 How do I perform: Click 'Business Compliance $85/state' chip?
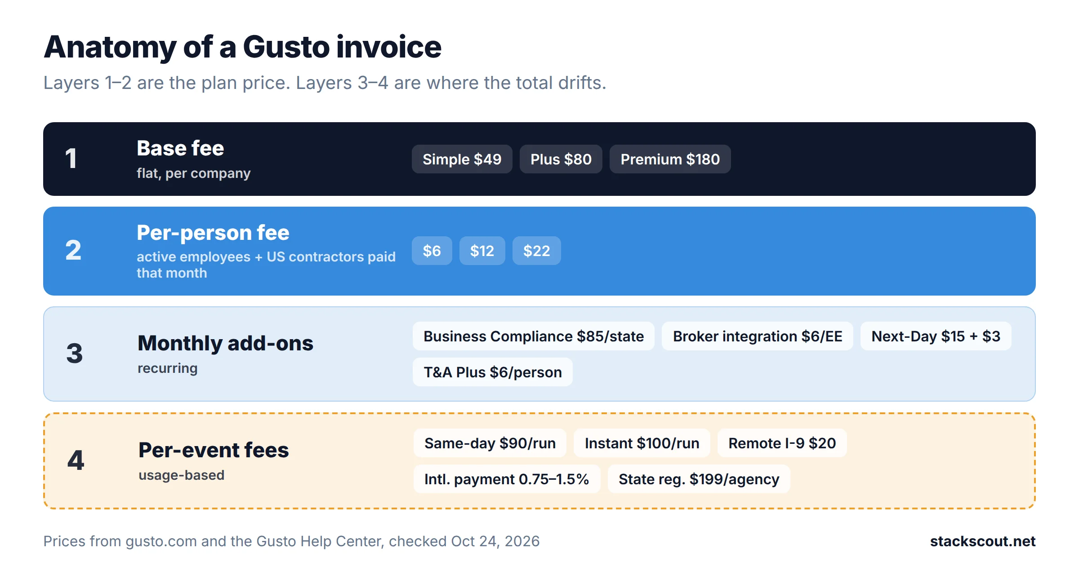534,336
